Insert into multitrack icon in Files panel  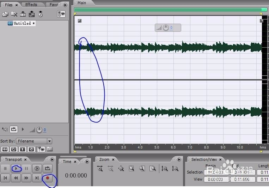[23, 14]
